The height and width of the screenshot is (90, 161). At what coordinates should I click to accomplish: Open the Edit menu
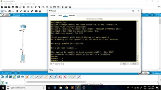point(6,4)
